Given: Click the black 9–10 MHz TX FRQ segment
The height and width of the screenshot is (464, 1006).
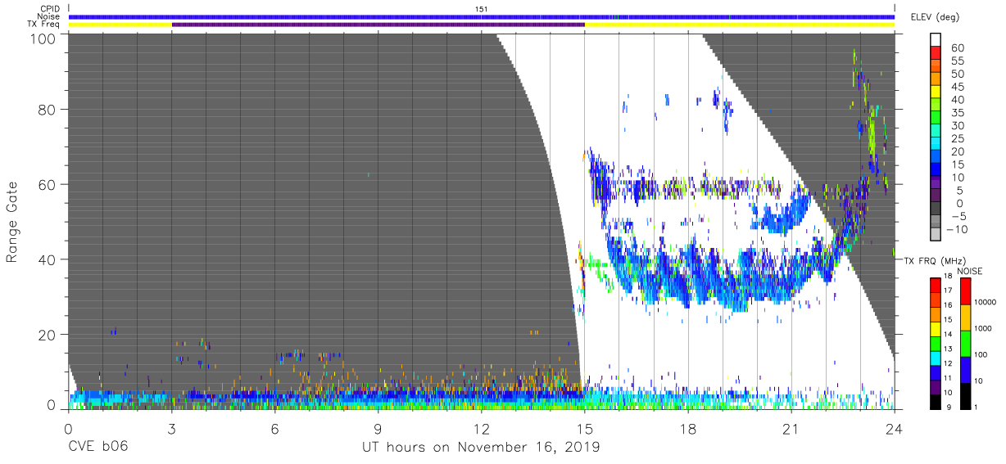Looking at the screenshot, I should pos(936,401).
